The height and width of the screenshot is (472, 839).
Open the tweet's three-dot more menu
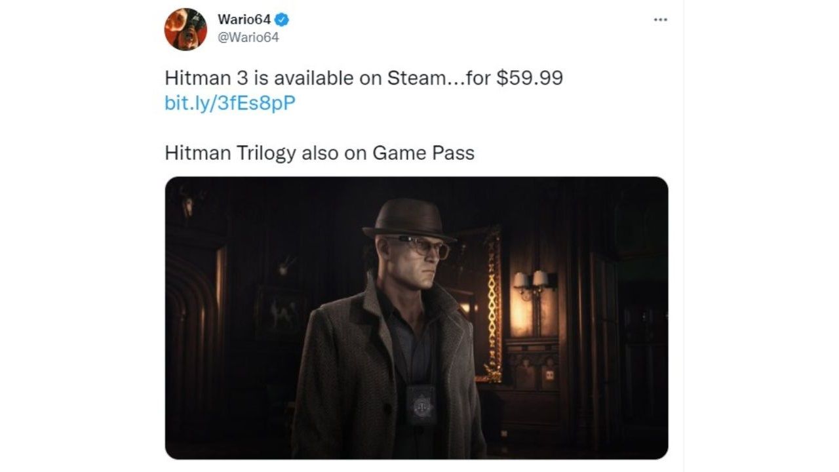coord(660,20)
